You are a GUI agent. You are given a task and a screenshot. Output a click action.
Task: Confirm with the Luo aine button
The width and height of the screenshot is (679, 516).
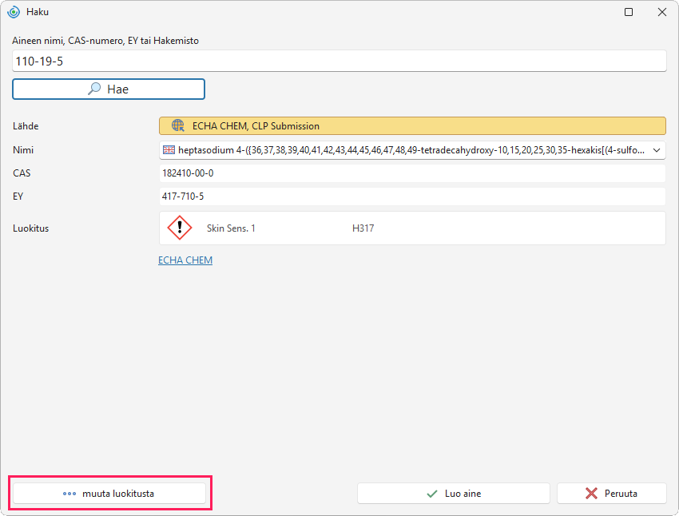454,494
